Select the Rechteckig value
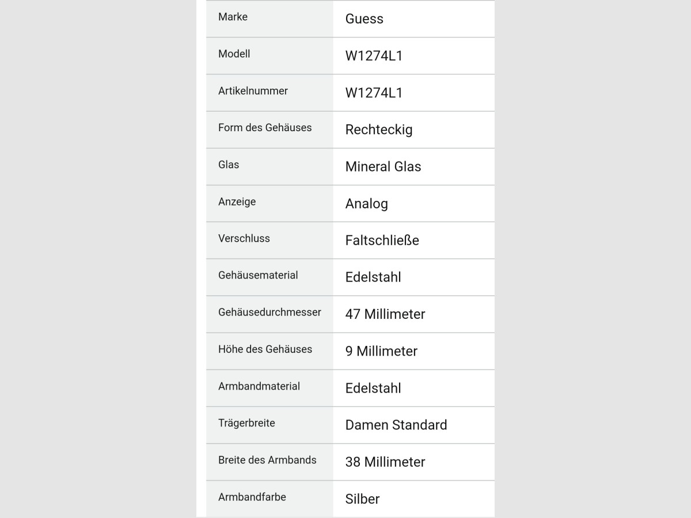Viewport: 691px width, 518px height. (x=379, y=130)
